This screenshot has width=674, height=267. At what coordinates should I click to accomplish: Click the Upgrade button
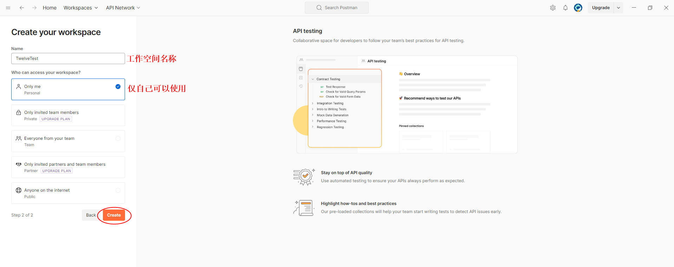tap(601, 8)
